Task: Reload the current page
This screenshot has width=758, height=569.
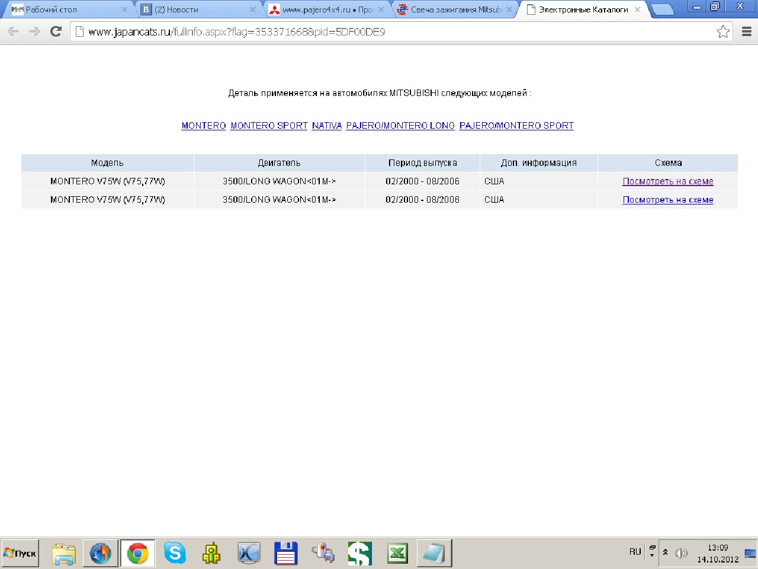Action: (x=56, y=32)
